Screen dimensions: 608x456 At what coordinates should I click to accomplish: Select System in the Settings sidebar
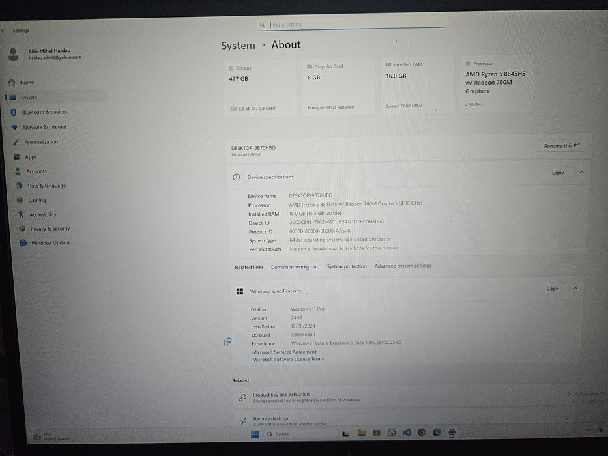click(x=57, y=97)
